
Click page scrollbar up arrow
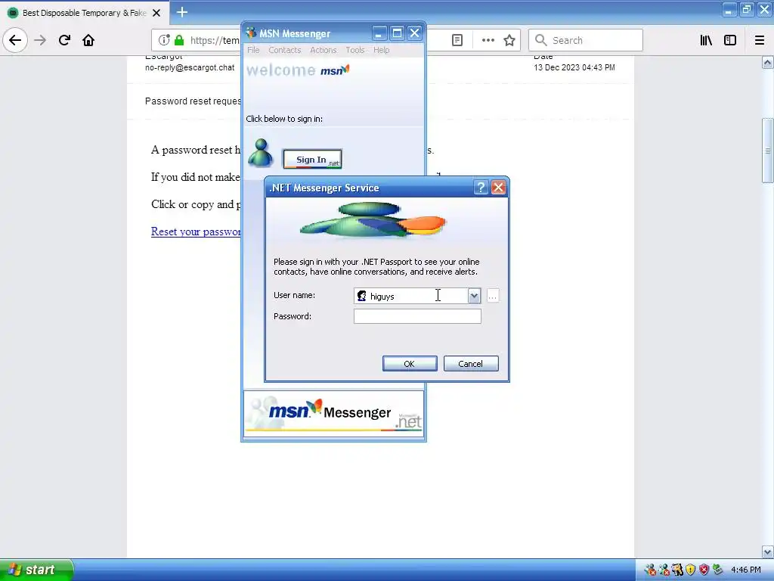pyautogui.click(x=768, y=62)
